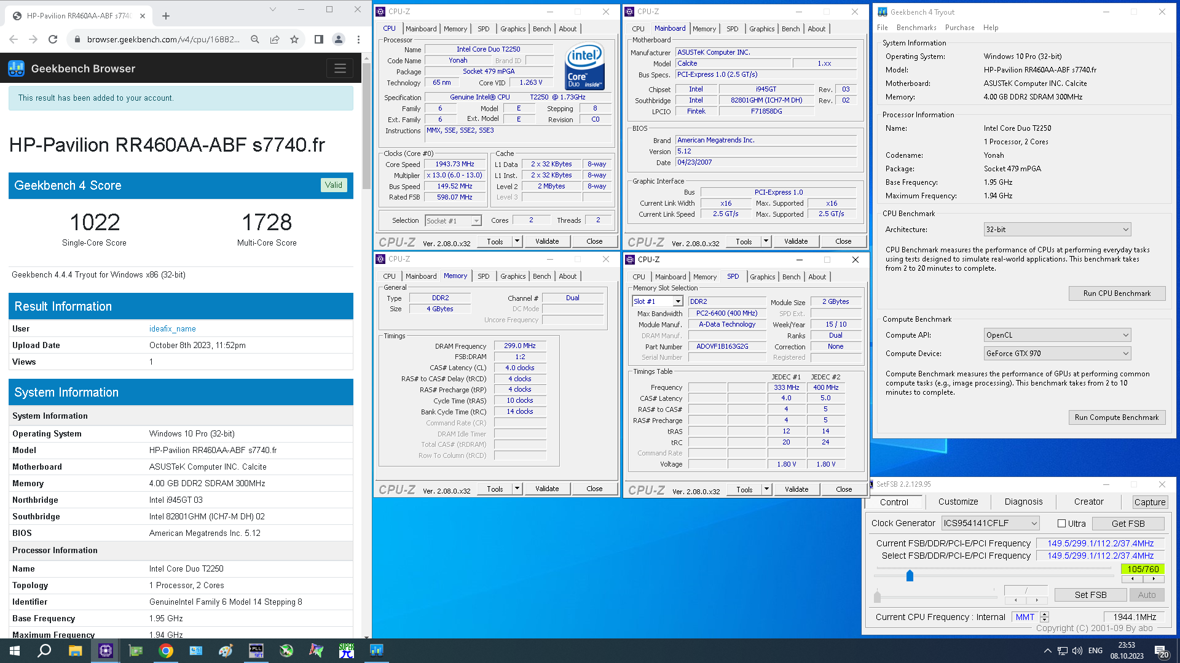Open taskbar Search magnifier
The height and width of the screenshot is (663, 1180).
point(44,651)
